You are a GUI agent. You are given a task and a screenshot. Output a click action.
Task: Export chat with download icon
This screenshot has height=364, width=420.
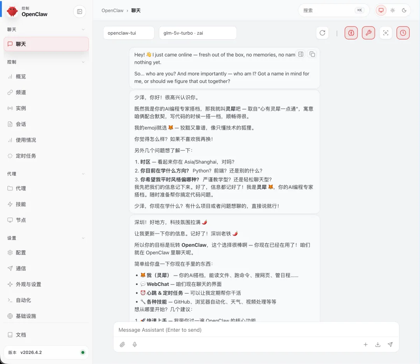coord(378,345)
